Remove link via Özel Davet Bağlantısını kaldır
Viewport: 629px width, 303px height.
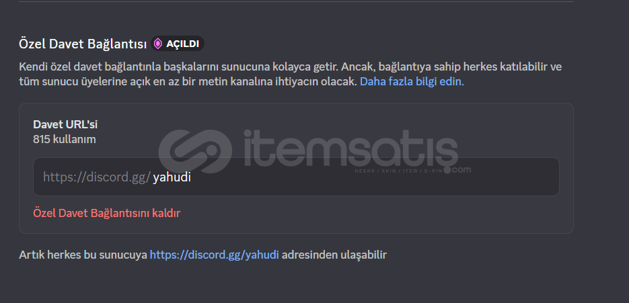tap(107, 213)
